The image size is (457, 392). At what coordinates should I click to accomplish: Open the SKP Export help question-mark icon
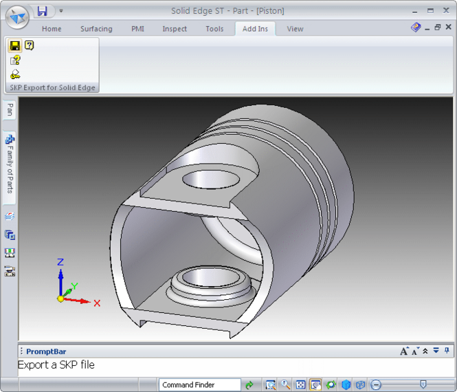click(x=29, y=45)
